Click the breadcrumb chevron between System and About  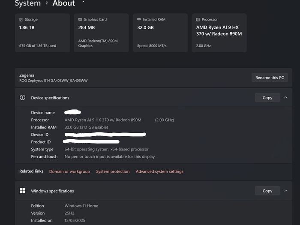[x=46, y=3]
